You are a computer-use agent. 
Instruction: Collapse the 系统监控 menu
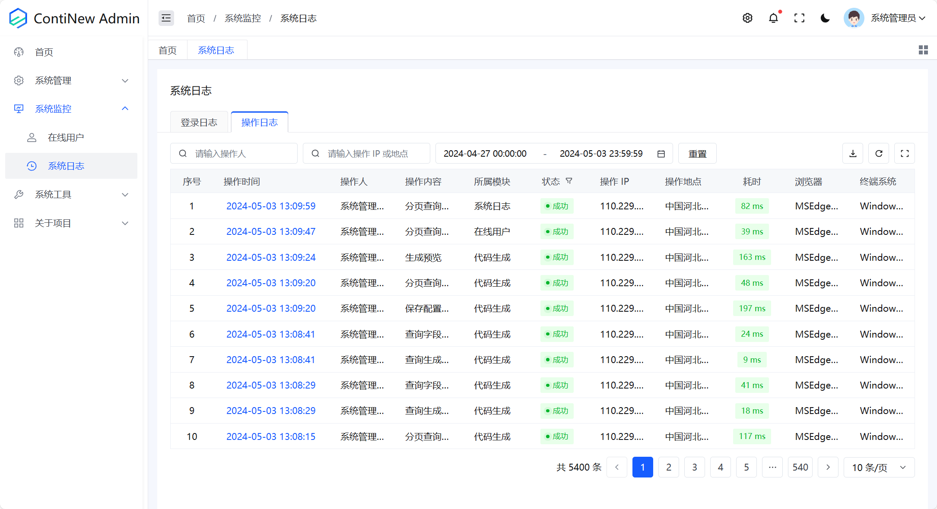coord(53,109)
